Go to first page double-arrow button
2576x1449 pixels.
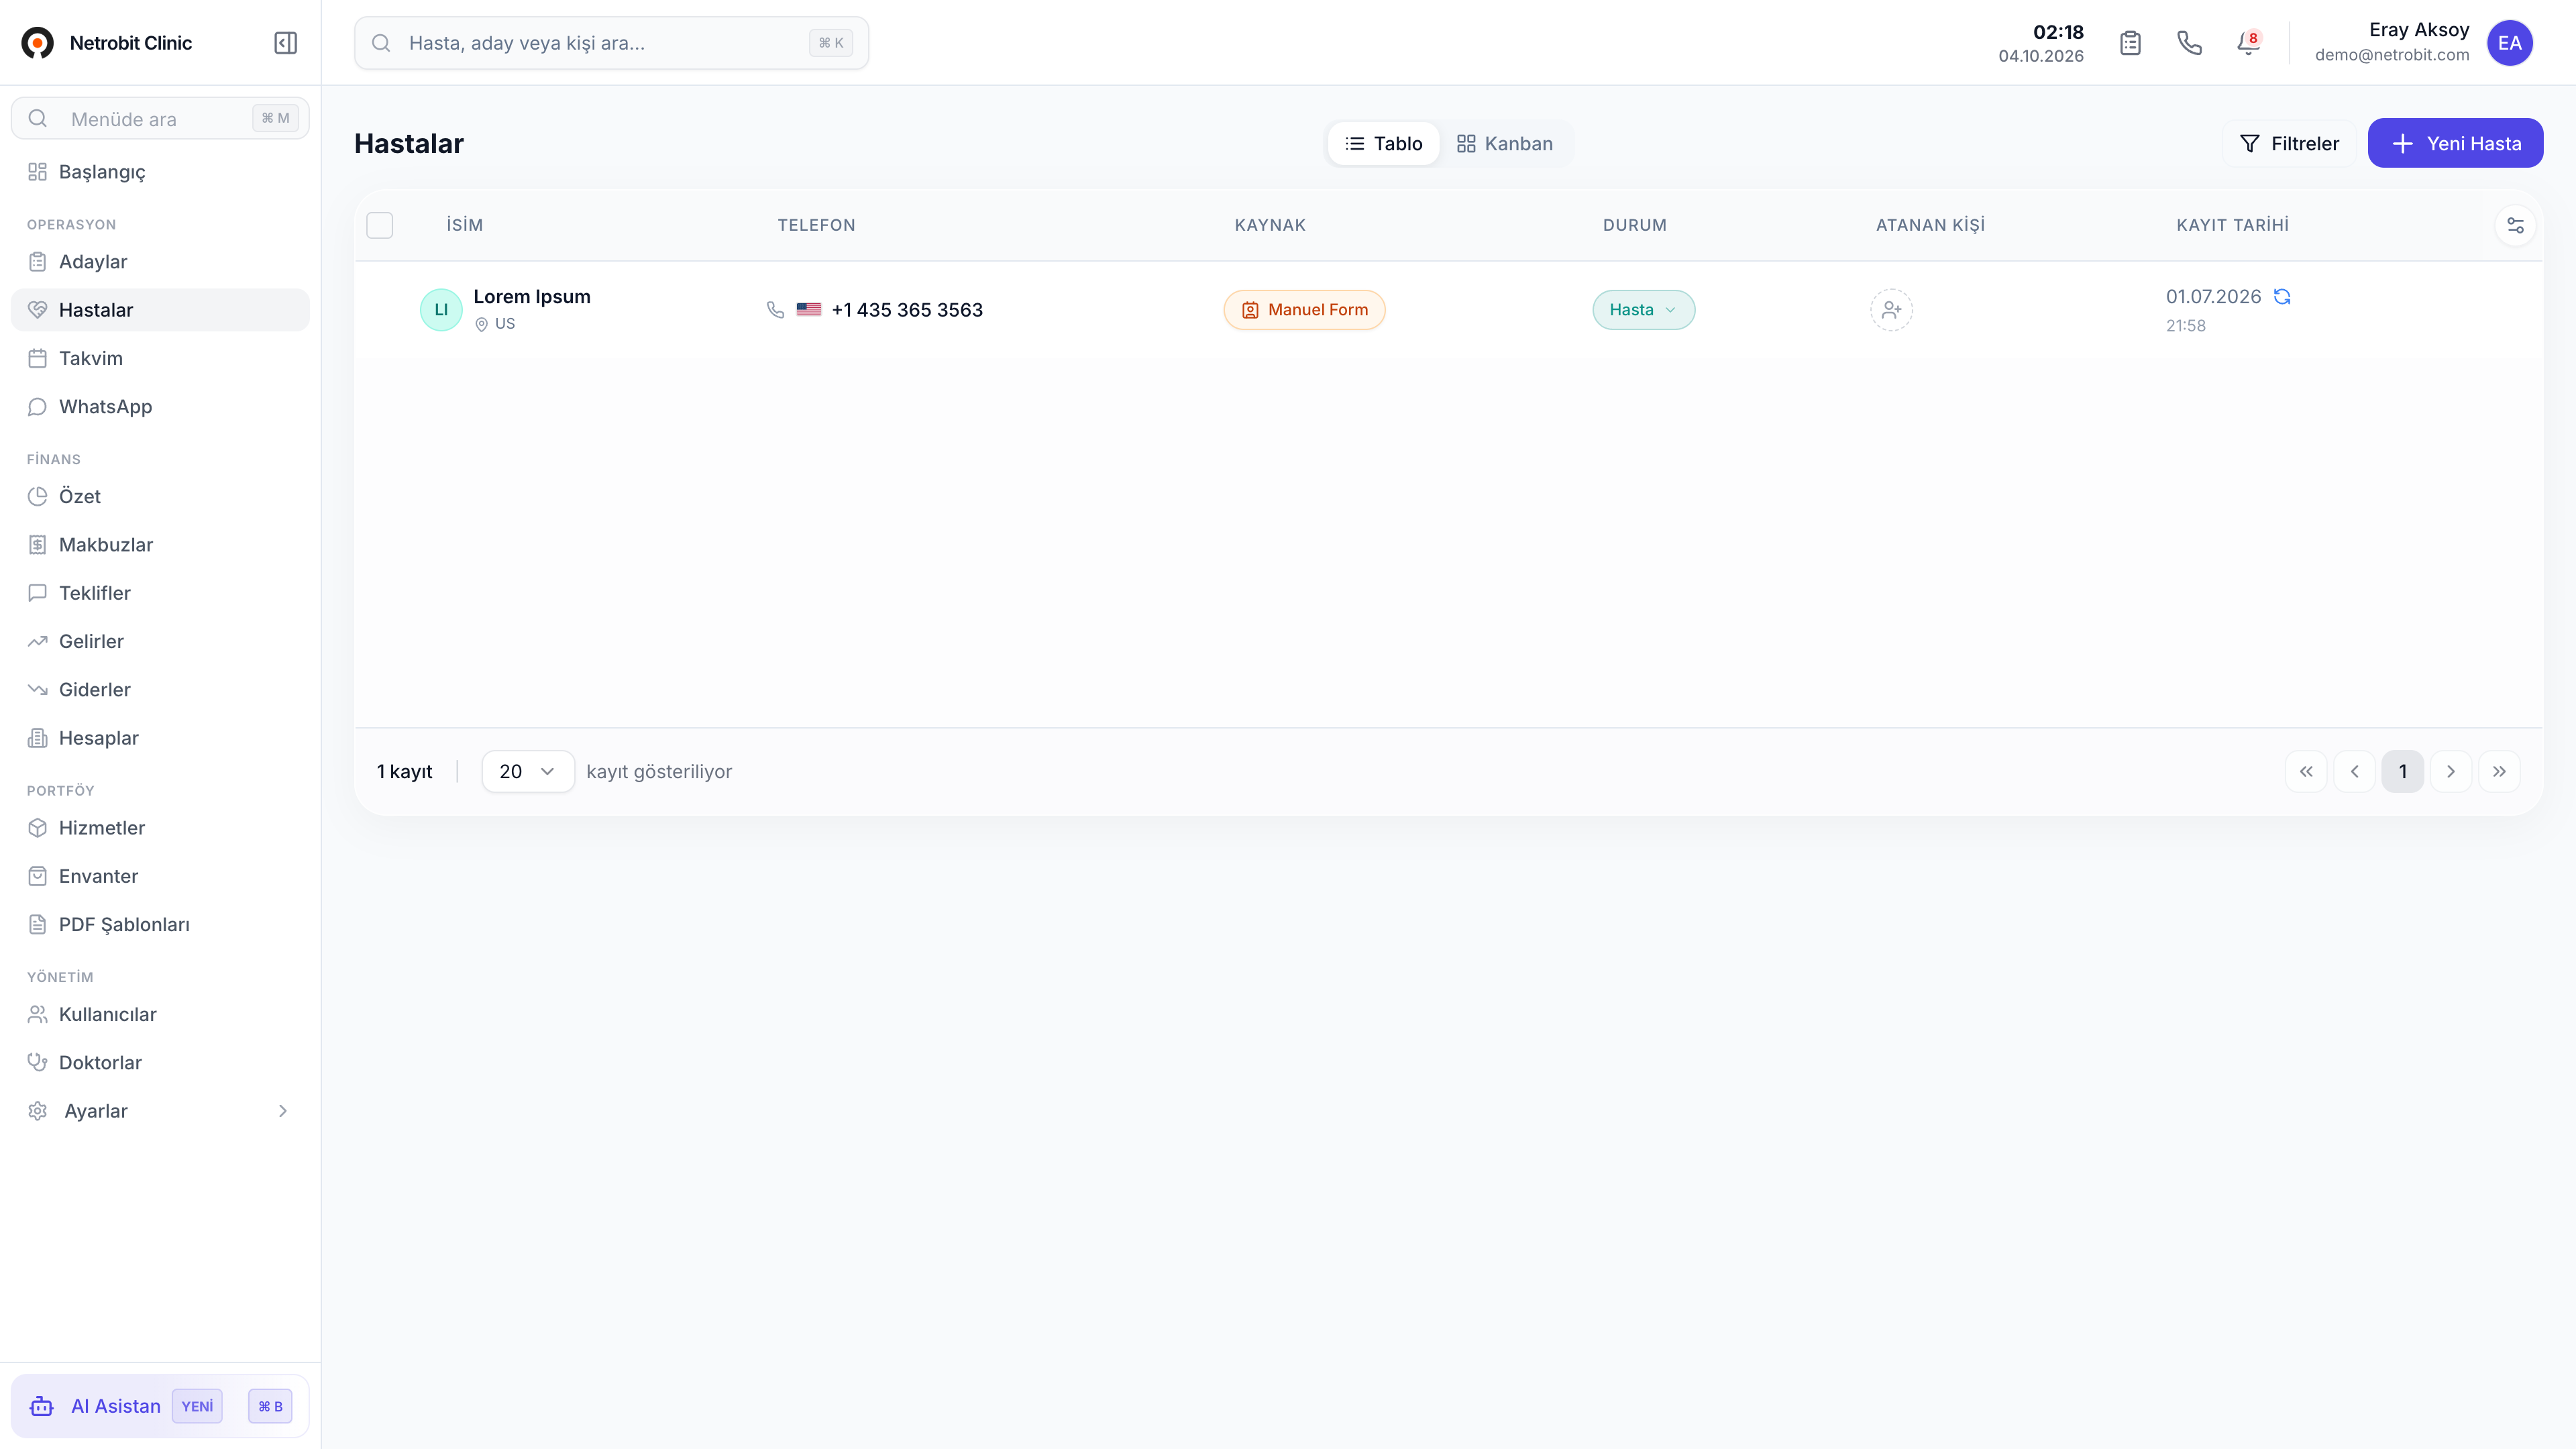coord(2306,771)
